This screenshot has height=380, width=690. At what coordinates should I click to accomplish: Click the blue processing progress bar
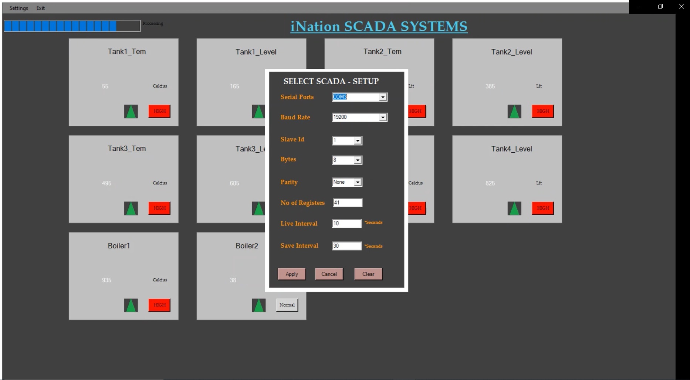coord(72,26)
